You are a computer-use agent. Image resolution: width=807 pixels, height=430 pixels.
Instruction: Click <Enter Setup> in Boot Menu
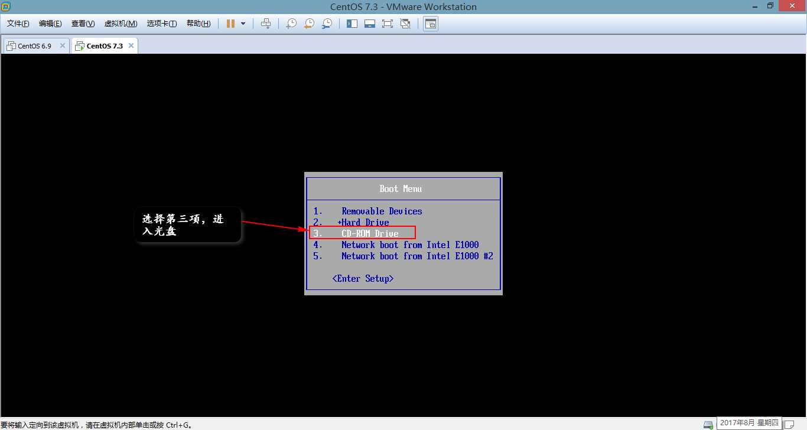pos(363,278)
